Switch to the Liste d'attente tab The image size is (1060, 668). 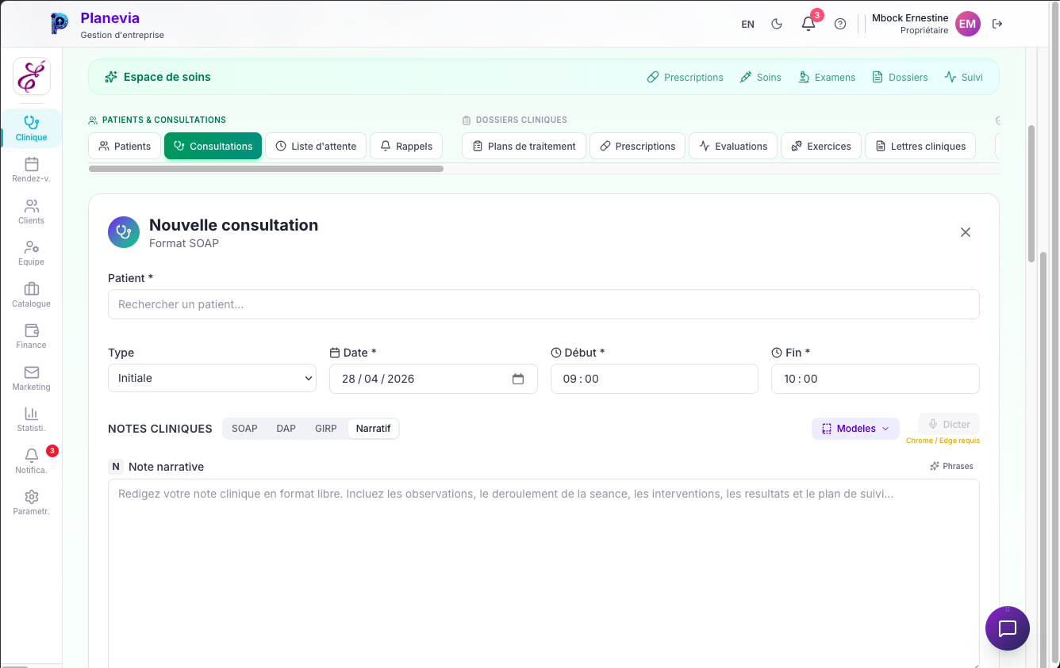pos(316,146)
